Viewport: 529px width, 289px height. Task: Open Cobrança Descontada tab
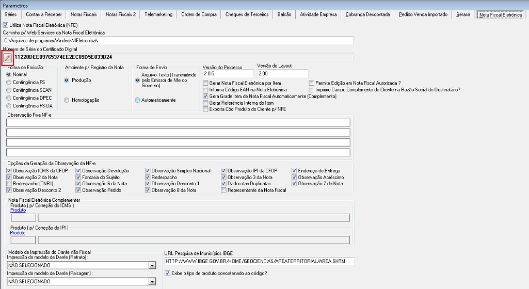click(368, 14)
